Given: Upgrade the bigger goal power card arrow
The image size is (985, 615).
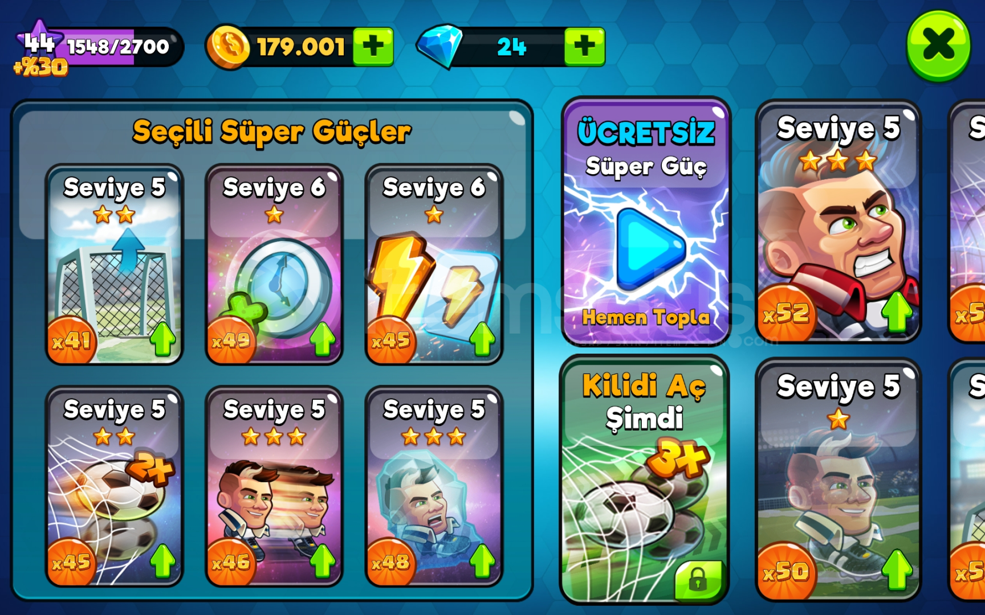Looking at the screenshot, I should [x=163, y=339].
